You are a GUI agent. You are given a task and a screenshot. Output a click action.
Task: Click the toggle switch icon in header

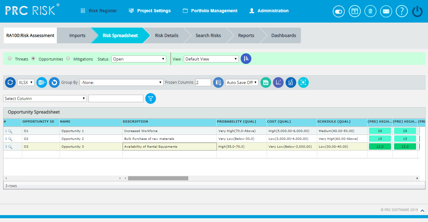(339, 11)
